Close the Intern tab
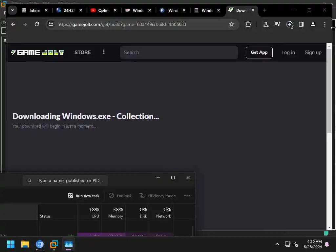Viewport: 336px width, 252px height. click(x=46, y=10)
